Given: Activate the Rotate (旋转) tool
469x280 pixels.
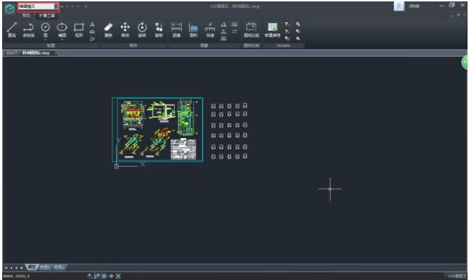Looking at the screenshot, I should click(x=142, y=29).
